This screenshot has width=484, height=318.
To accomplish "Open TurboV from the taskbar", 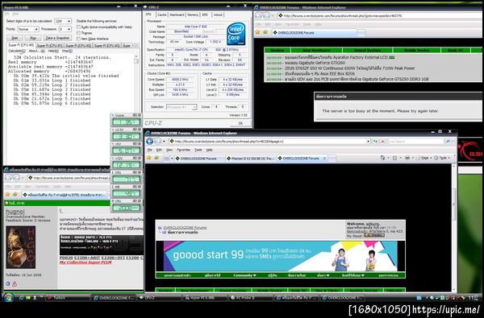I will pos(67,298).
